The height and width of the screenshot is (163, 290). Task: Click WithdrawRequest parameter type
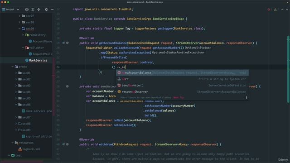pos(126,144)
